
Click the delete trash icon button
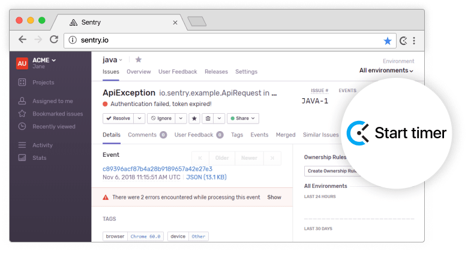click(208, 119)
